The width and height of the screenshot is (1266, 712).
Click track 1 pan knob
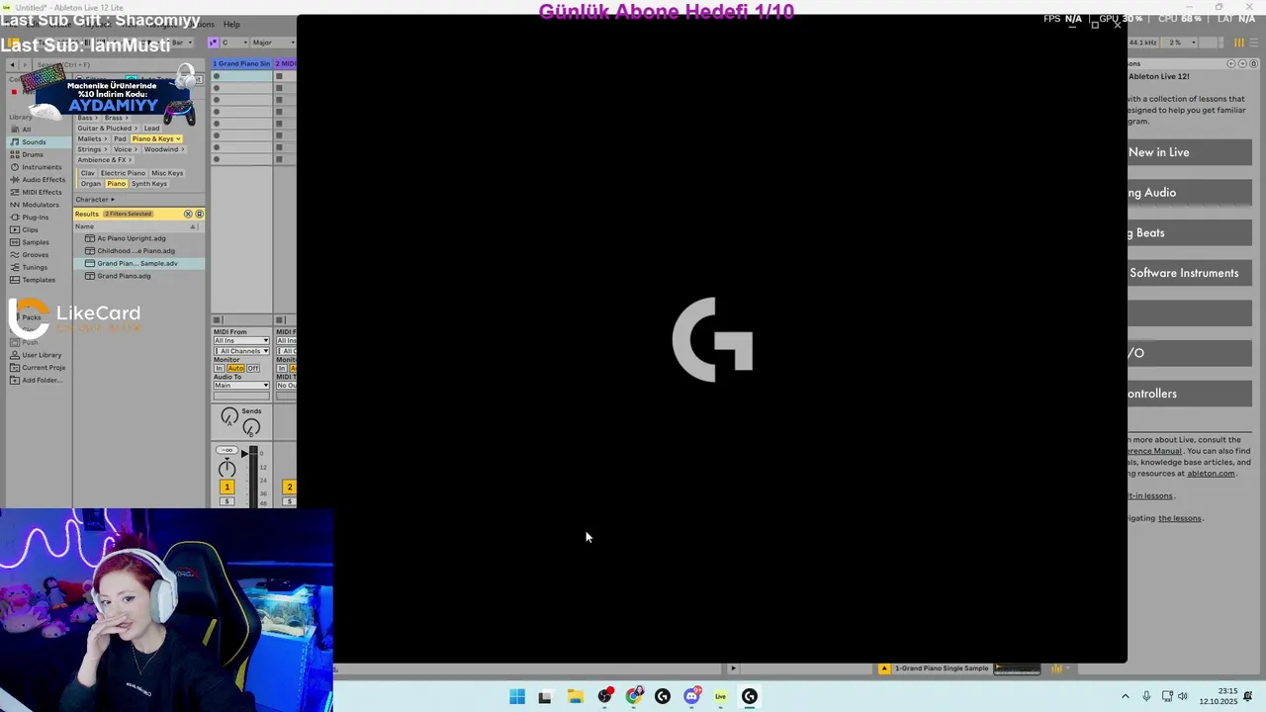(x=227, y=469)
